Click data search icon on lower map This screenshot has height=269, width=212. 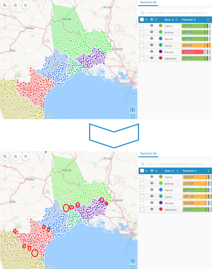click(15, 156)
